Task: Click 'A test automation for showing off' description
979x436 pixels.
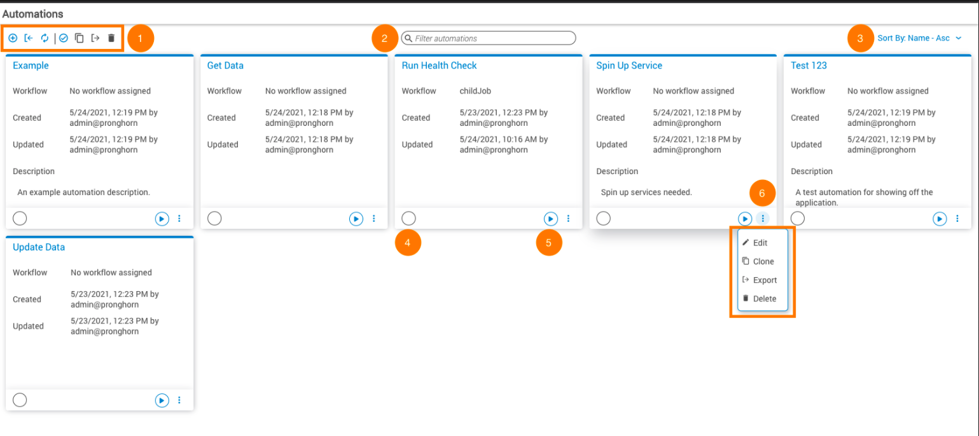Action: (x=864, y=192)
